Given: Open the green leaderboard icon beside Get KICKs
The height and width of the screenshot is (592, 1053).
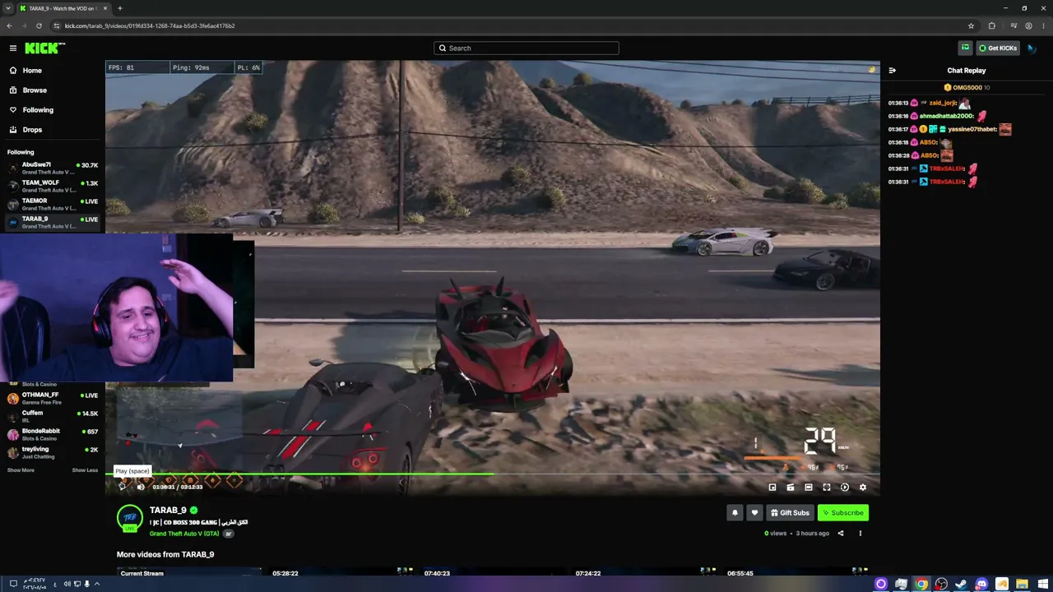Looking at the screenshot, I should click(966, 49).
